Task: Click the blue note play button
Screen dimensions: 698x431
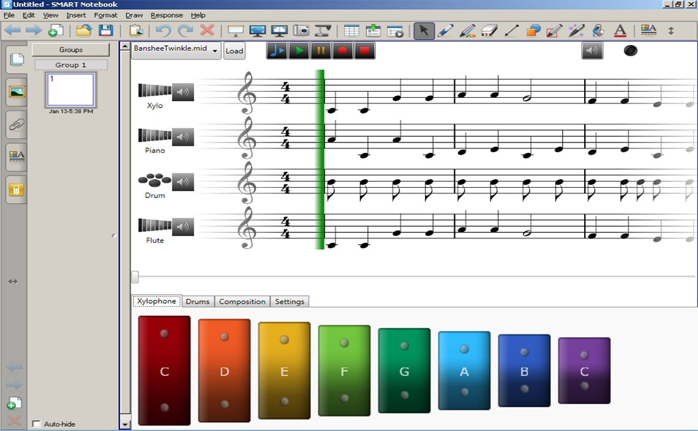Action: tap(277, 51)
